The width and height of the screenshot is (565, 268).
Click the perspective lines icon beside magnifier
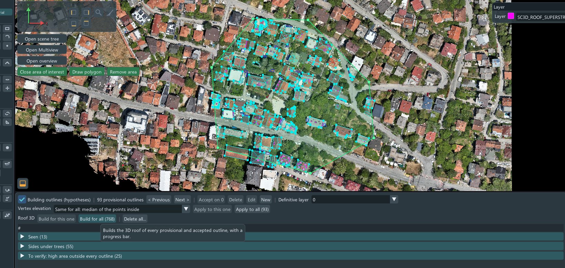pyautogui.click(x=110, y=13)
